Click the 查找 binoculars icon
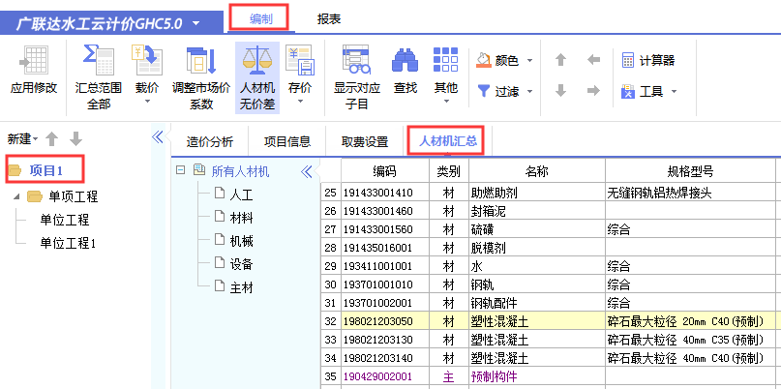The width and height of the screenshot is (781, 389). [405, 61]
